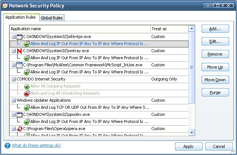This screenshot has width=237, height=155.
Task: Collapse the spoolsv.exe tree node
Action: click(x=13, y=114)
